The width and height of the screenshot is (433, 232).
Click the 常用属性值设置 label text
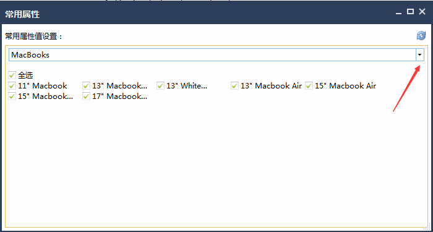tap(34, 36)
